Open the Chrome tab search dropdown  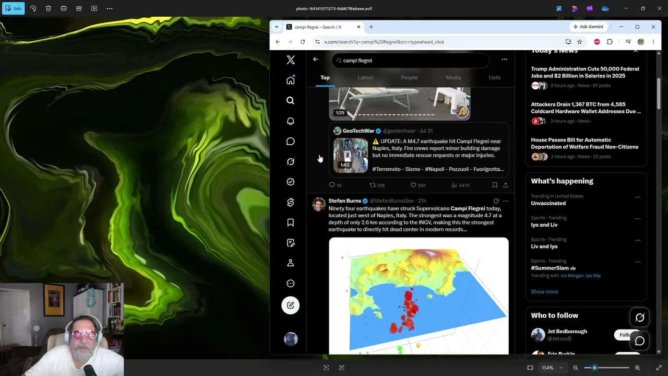[277, 27]
